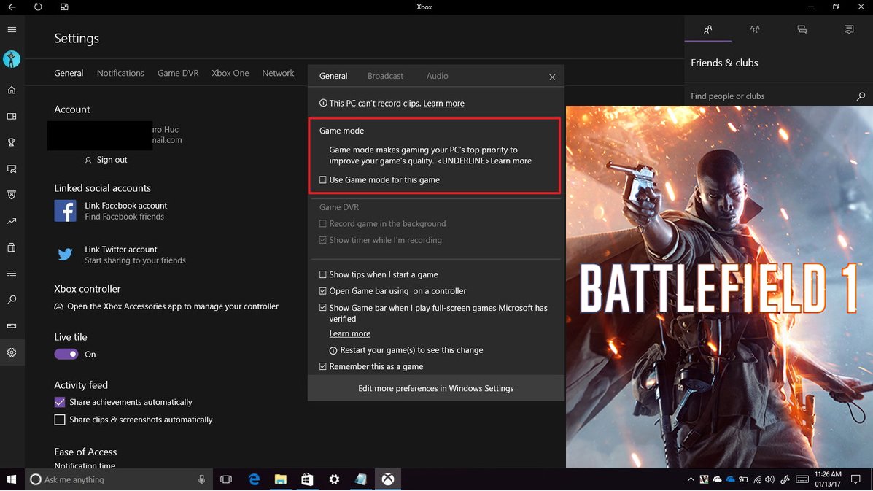Switch to the Broadcast tab
The width and height of the screenshot is (873, 491).
tap(385, 76)
